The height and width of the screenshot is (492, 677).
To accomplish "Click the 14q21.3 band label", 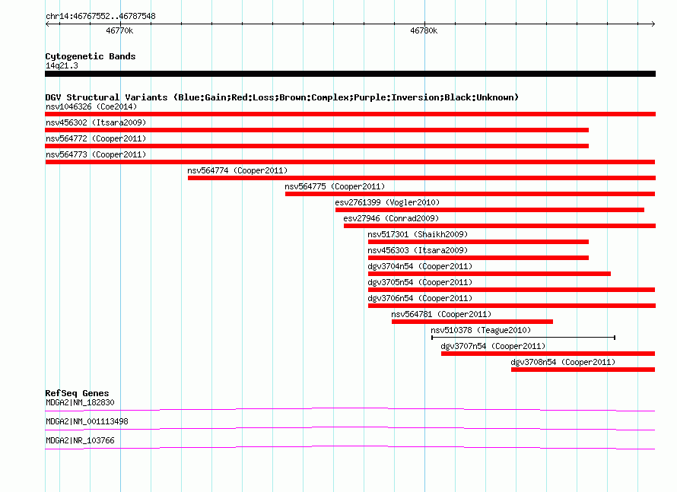I will (62, 65).
